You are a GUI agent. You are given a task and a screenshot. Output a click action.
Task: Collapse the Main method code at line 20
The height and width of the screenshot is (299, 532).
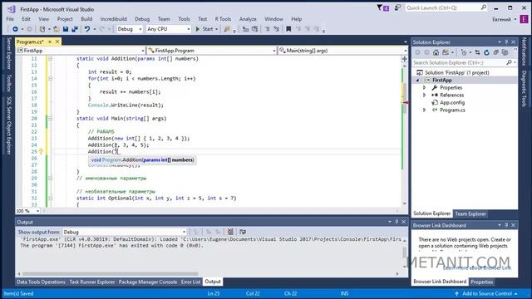[50, 118]
